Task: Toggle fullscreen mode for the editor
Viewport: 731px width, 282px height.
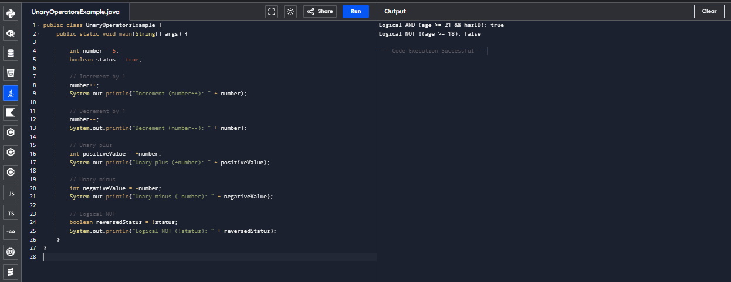Action: point(271,11)
